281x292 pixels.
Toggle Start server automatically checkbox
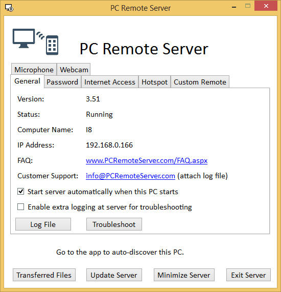click(20, 192)
